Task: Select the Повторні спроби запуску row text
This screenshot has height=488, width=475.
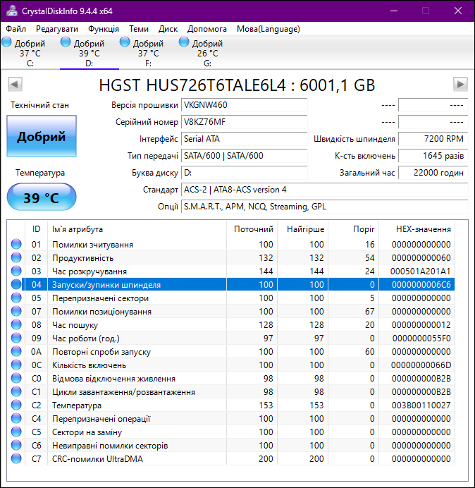Action: (x=101, y=352)
